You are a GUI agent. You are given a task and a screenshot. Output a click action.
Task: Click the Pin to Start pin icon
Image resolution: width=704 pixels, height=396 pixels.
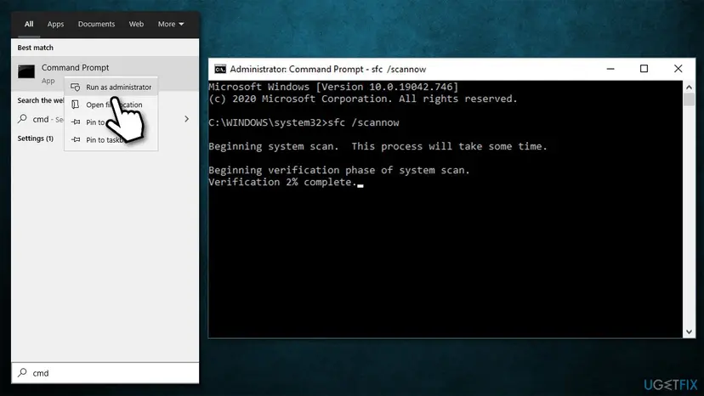(x=76, y=122)
